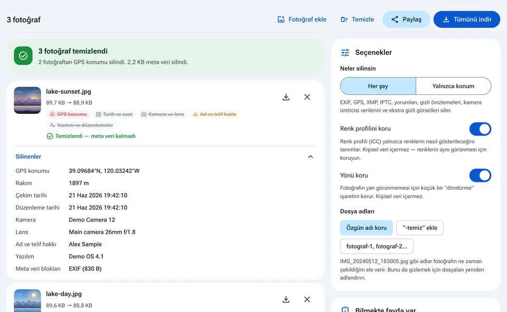
Task: Click the Yazılım ve düzenlemeler tag
Action: (x=81, y=125)
